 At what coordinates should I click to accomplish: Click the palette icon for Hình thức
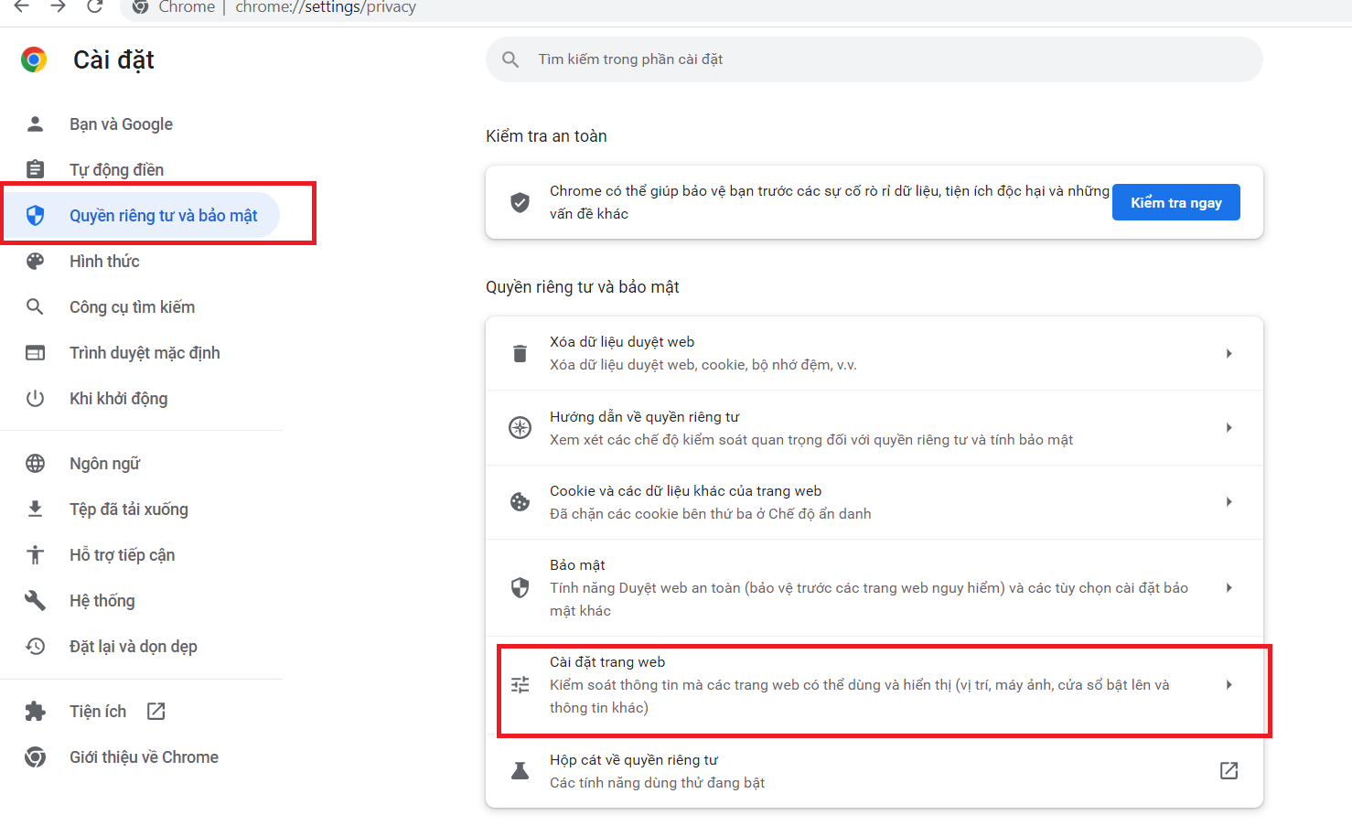point(35,261)
